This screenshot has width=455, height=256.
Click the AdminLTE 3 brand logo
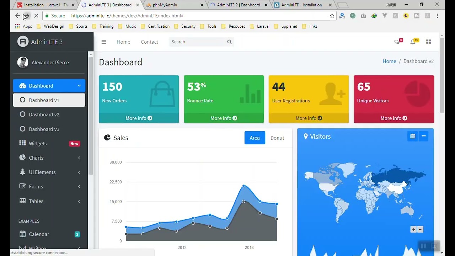(40, 42)
